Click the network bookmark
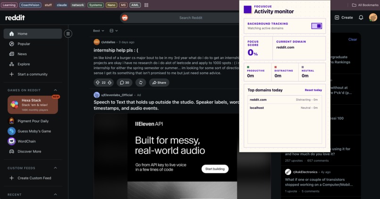Screen dimensions: 380x199 (77, 5)
